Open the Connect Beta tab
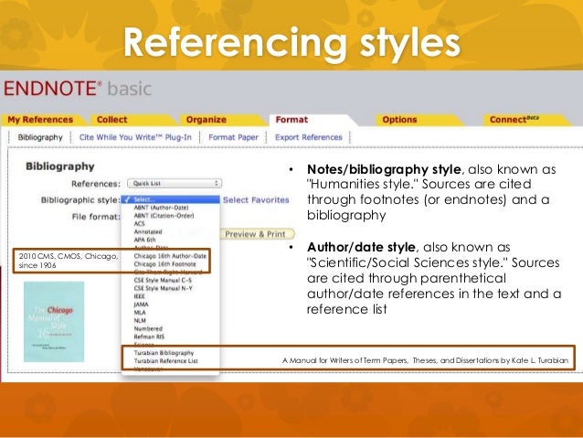This screenshot has width=583, height=438. point(514,120)
